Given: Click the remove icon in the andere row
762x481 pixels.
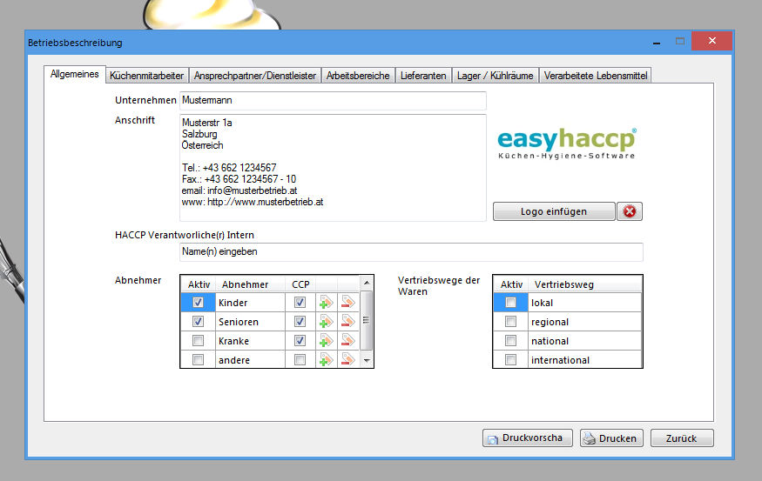Looking at the screenshot, I should [348, 359].
